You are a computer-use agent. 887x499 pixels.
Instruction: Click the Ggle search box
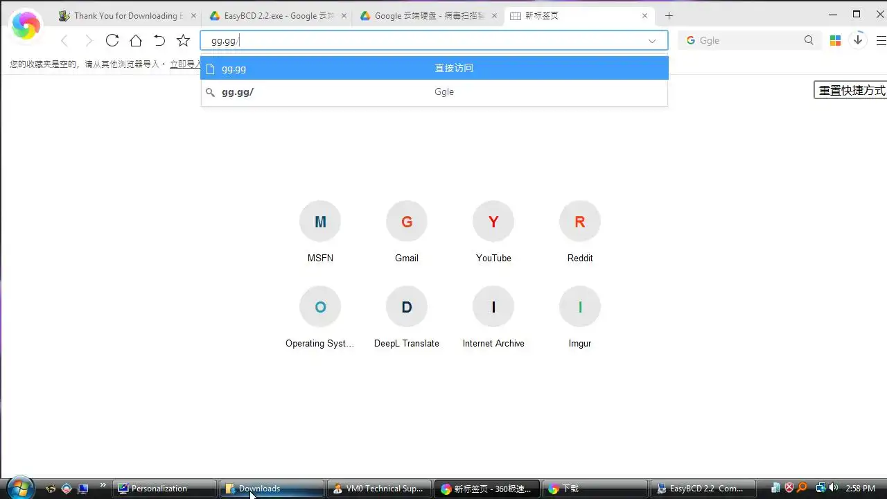pyautogui.click(x=749, y=40)
